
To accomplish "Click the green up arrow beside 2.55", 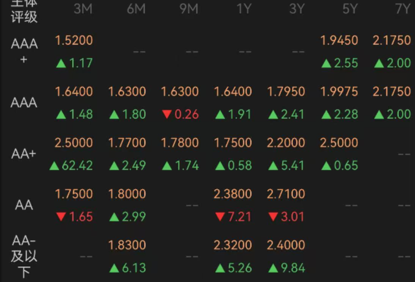I will (326, 64).
